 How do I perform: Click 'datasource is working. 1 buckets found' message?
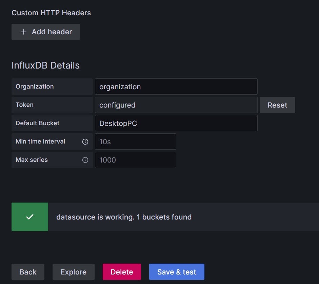pyautogui.click(x=124, y=217)
